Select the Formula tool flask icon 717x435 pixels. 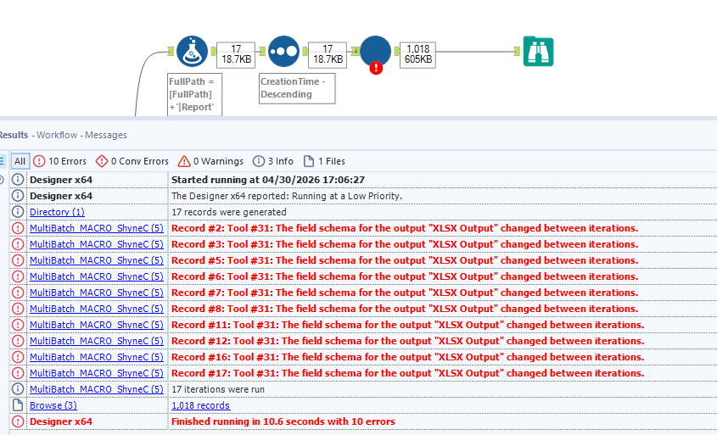tap(192, 51)
